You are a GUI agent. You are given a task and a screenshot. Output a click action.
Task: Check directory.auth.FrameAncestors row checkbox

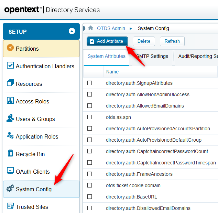89,174
